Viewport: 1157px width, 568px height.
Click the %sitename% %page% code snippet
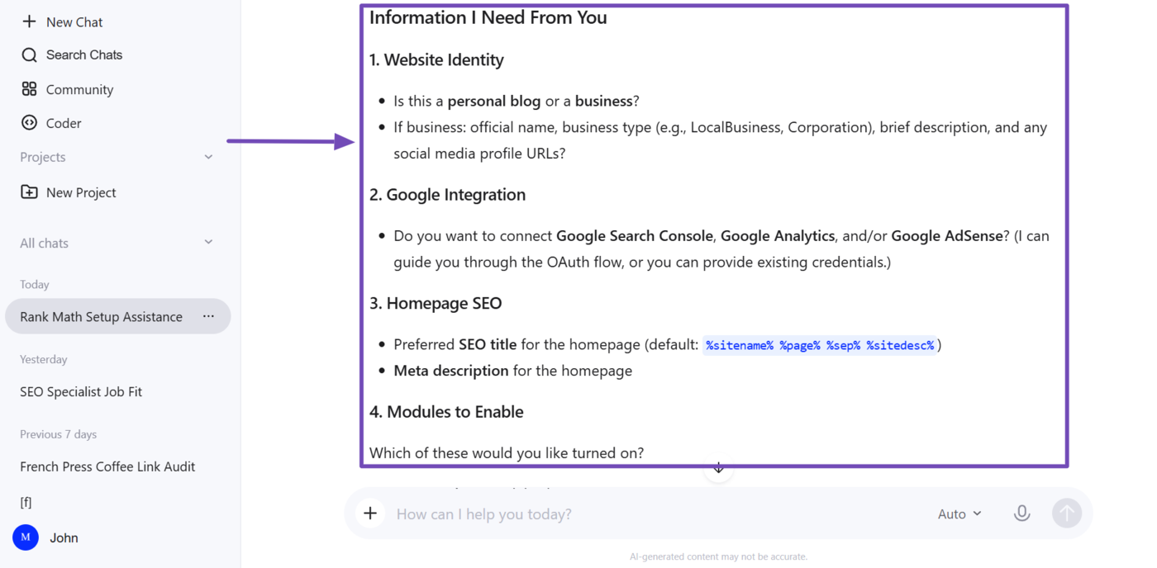pos(820,345)
